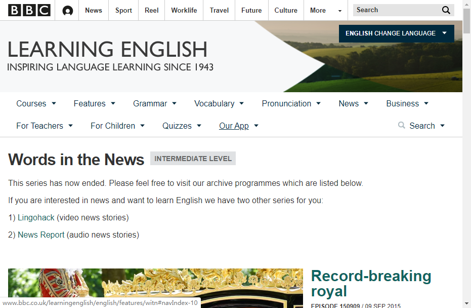Expand the For Children menu
The image size is (471, 308).
[x=117, y=126]
